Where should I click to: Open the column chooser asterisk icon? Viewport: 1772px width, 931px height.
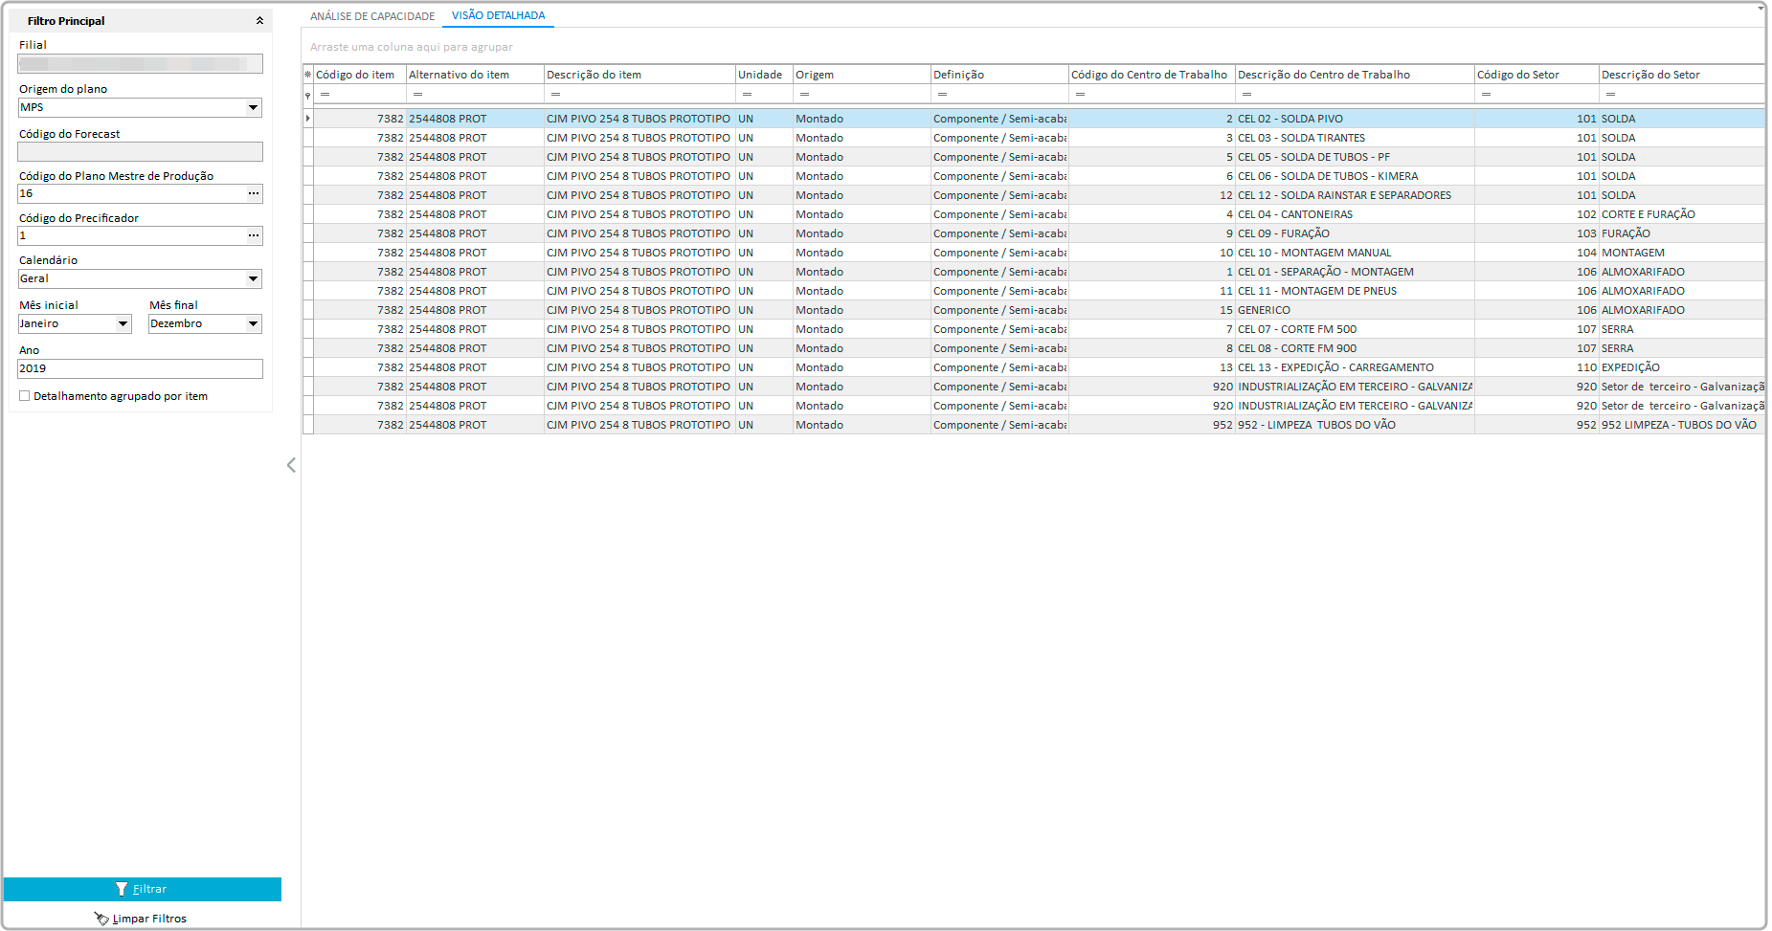click(x=307, y=75)
